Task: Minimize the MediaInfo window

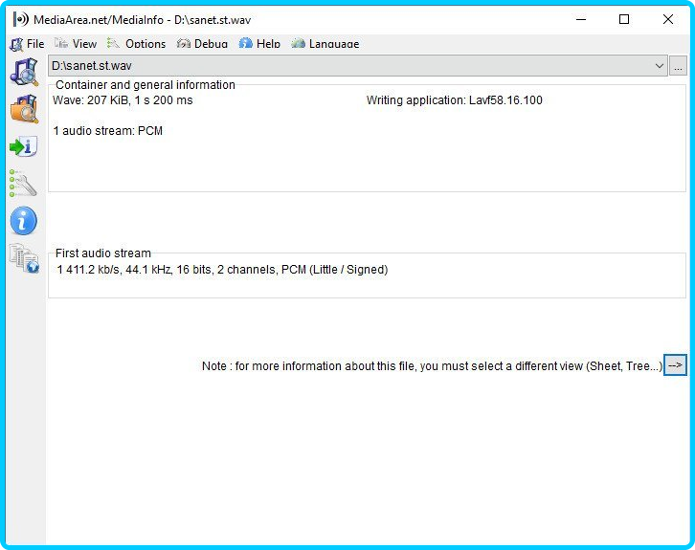Action: (x=581, y=19)
